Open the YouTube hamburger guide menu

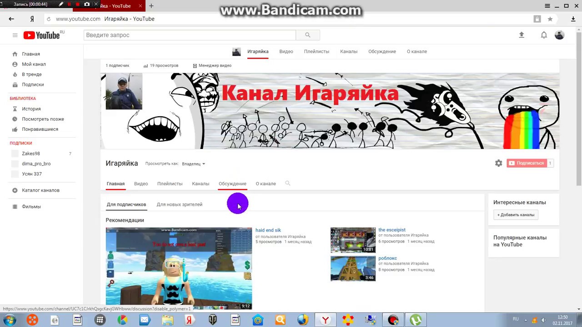point(15,35)
